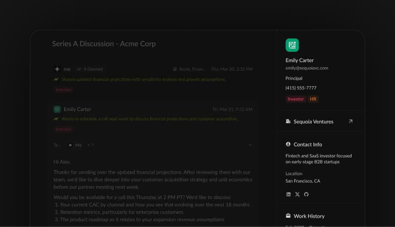Open Emily Carter's GitHub profile icon
This screenshot has width=395, height=227.
pyautogui.click(x=306, y=194)
